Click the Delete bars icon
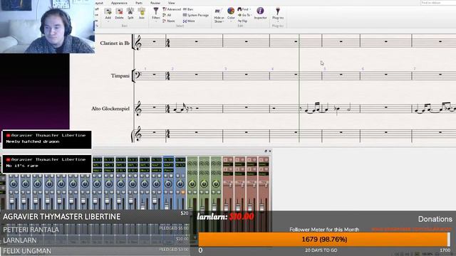 click(119, 11)
